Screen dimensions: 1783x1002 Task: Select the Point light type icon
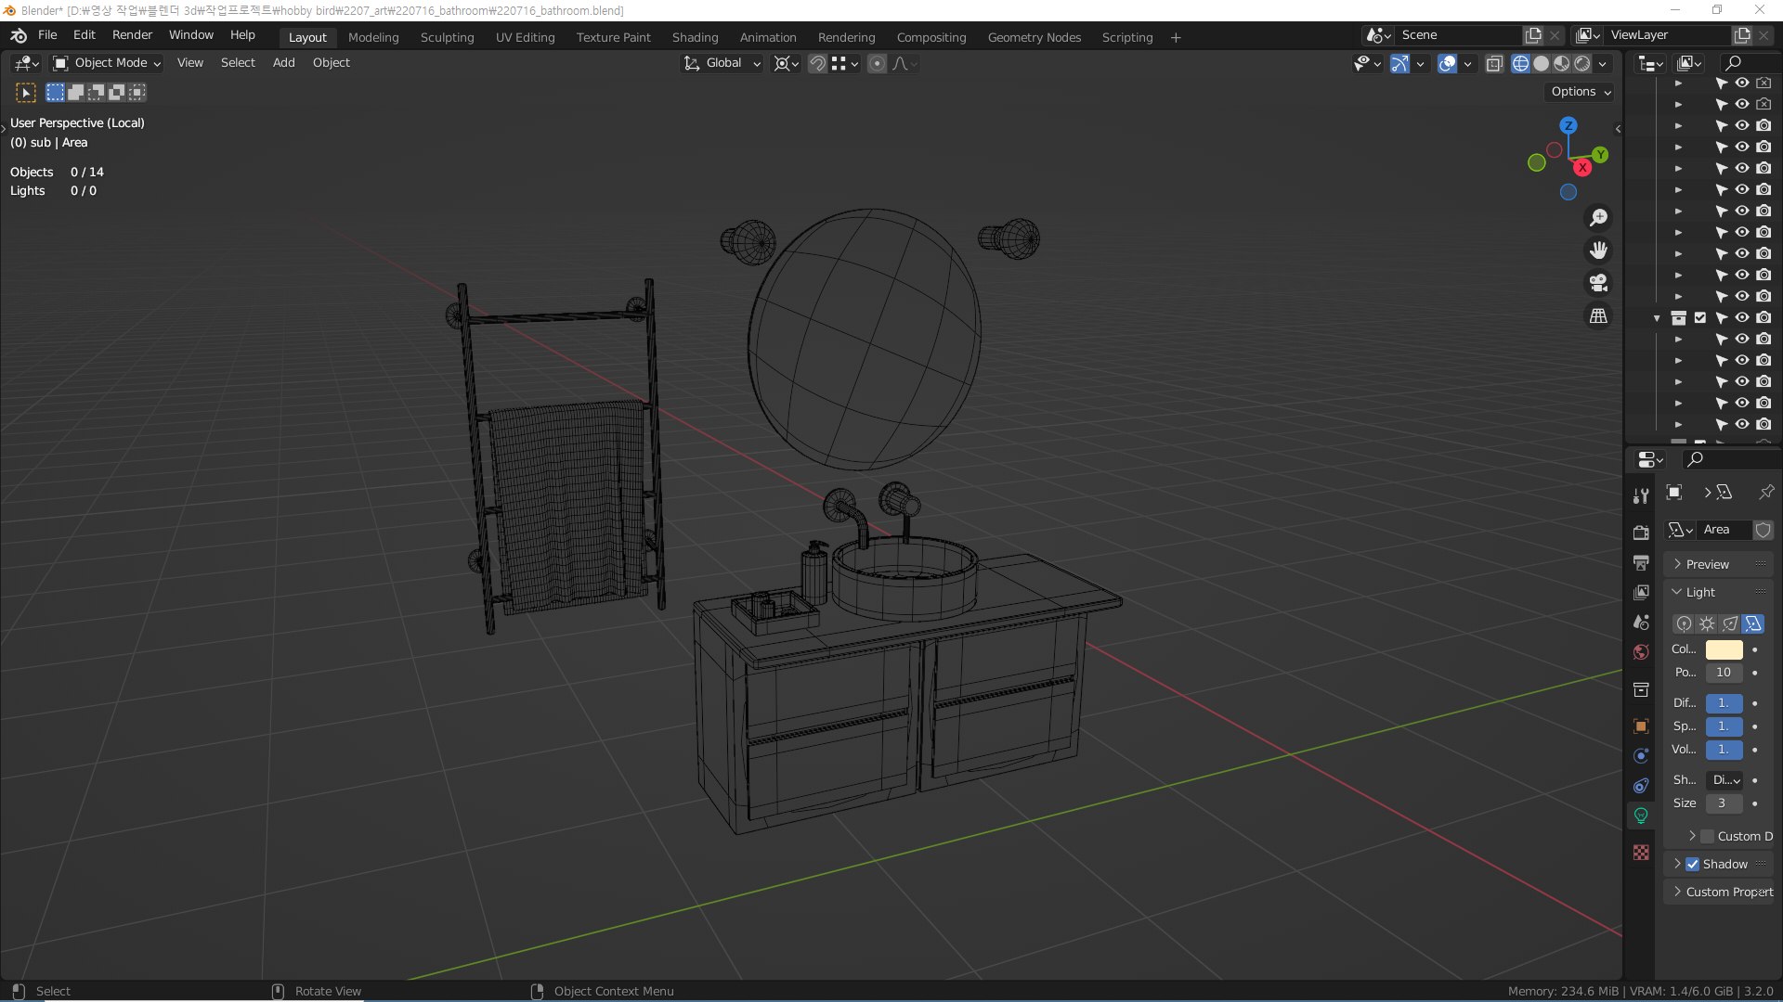point(1684,623)
